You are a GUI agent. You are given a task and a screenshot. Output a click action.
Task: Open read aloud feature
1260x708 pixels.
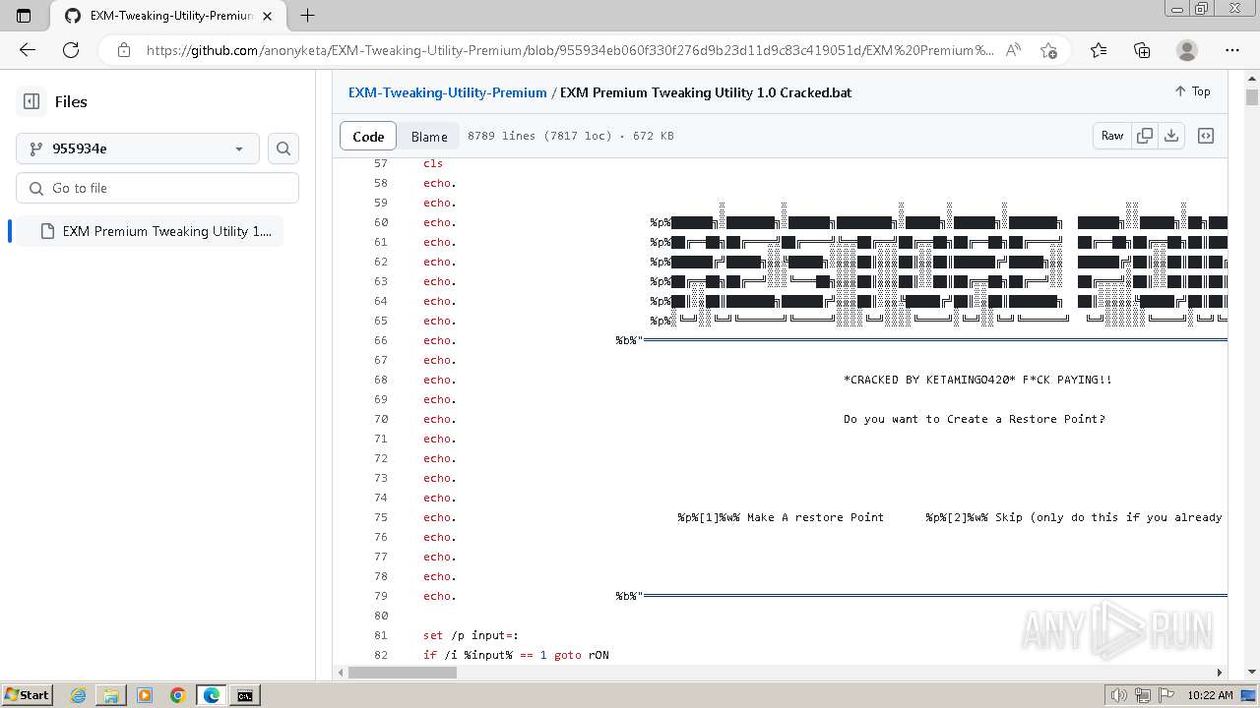tap(1013, 50)
